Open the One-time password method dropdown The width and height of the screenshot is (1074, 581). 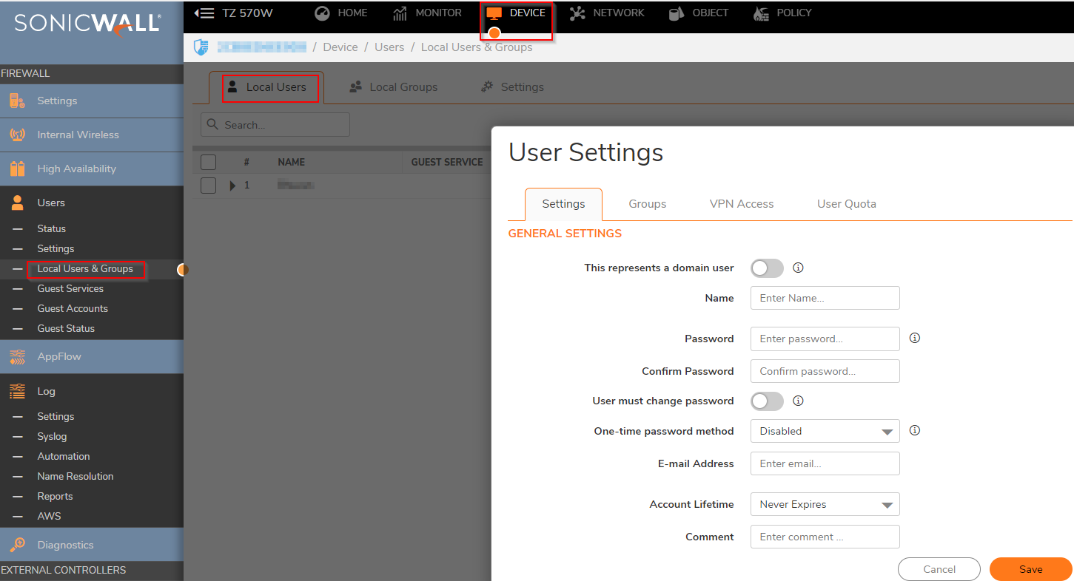tap(825, 431)
